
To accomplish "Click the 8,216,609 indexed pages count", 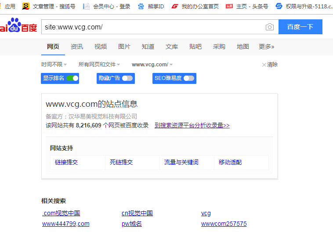I will tap(89, 125).
